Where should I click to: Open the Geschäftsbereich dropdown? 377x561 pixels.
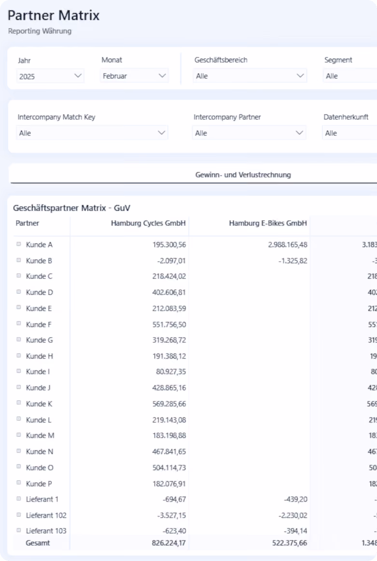click(250, 76)
